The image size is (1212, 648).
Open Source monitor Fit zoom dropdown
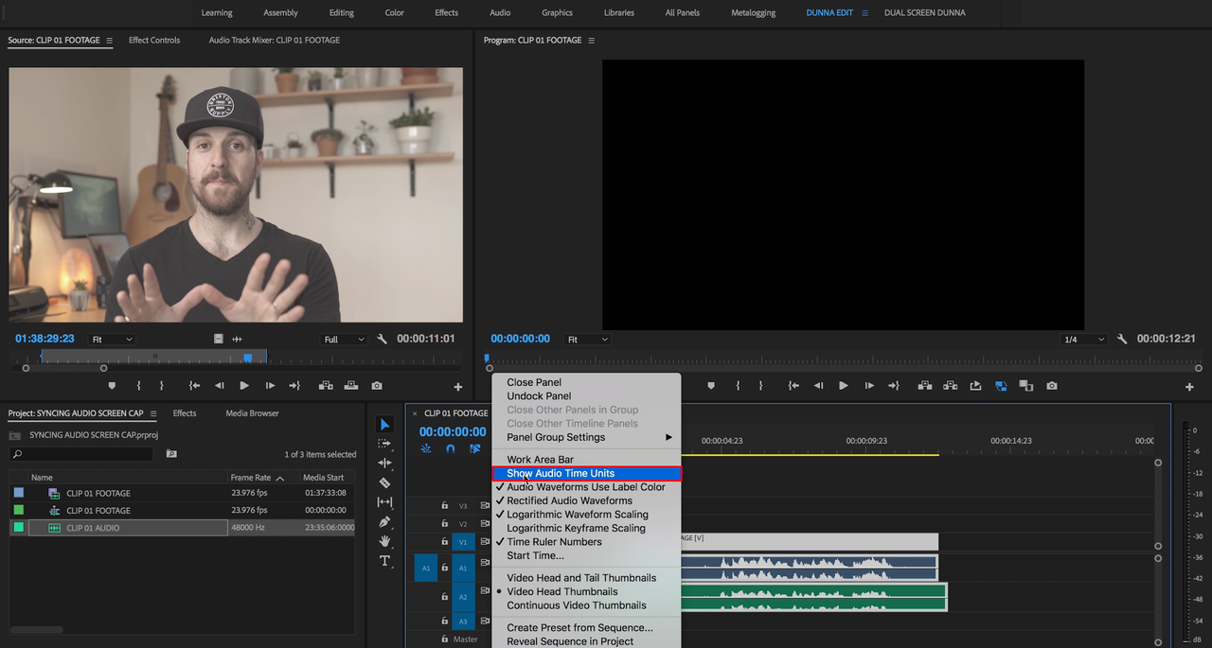point(112,339)
